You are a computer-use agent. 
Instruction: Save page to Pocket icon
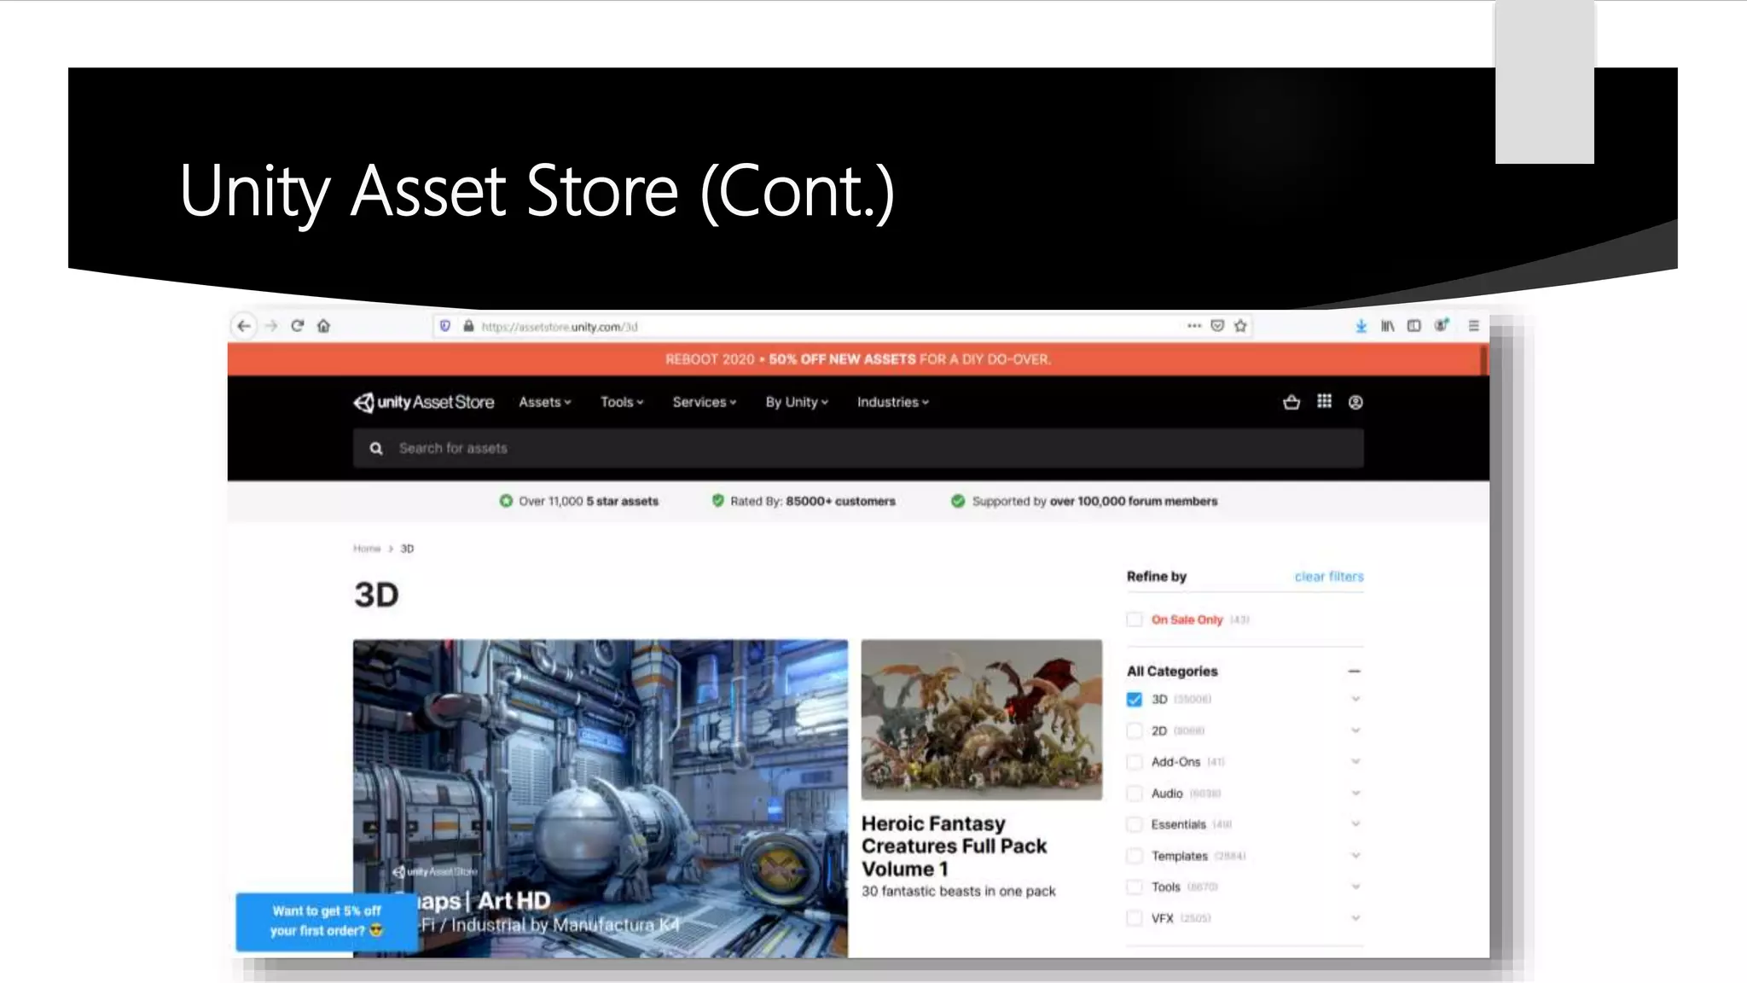click(x=1217, y=326)
